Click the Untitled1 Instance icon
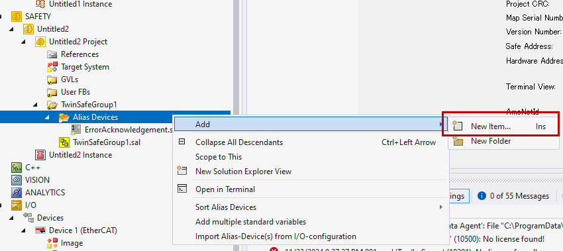563x251 pixels. point(40,4)
